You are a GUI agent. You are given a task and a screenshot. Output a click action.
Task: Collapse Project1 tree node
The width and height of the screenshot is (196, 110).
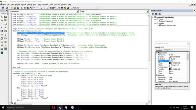coord(153,17)
